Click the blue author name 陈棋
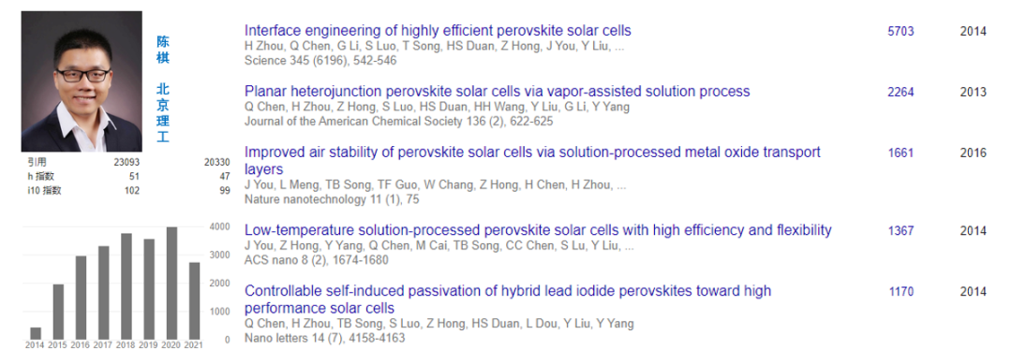This screenshot has width=1012, height=364. coord(163,50)
